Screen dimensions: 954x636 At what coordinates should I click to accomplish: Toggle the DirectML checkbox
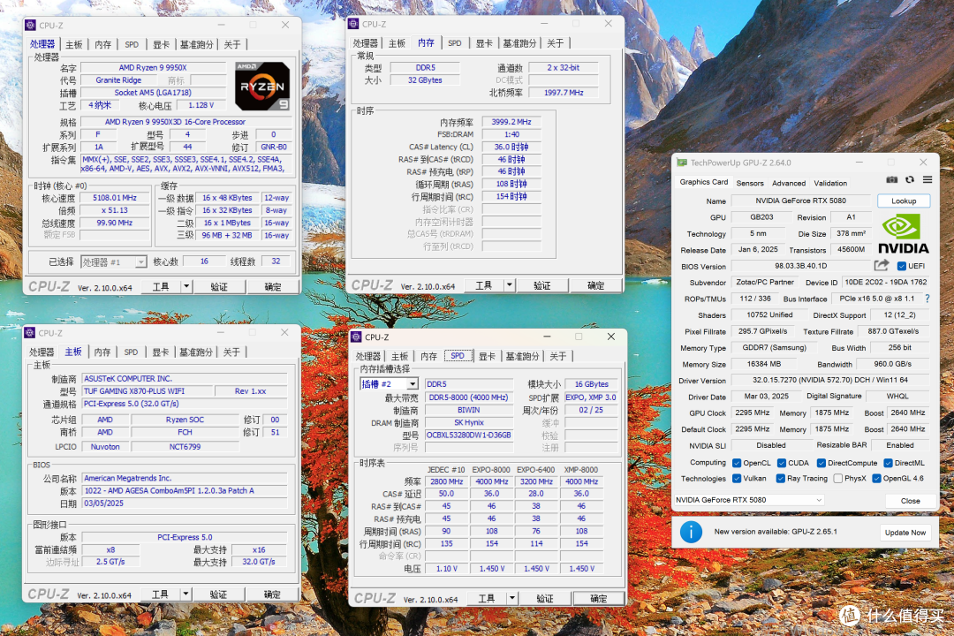click(x=889, y=463)
